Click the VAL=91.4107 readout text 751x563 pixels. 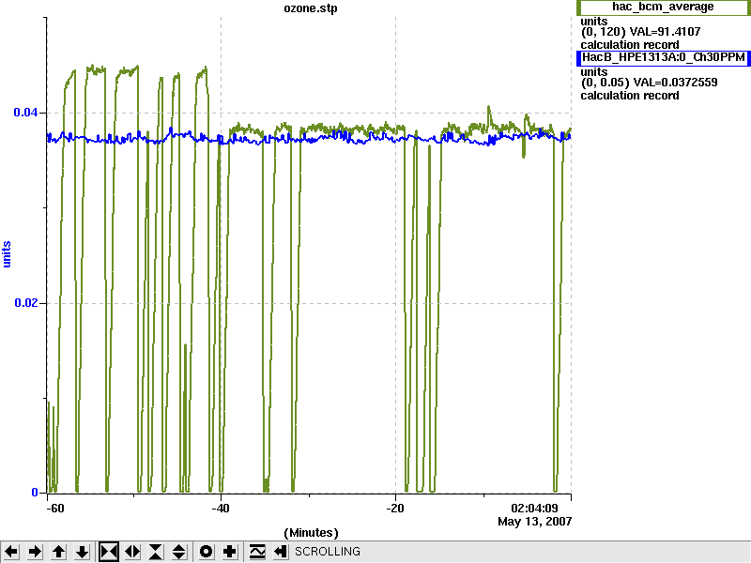[x=665, y=32]
